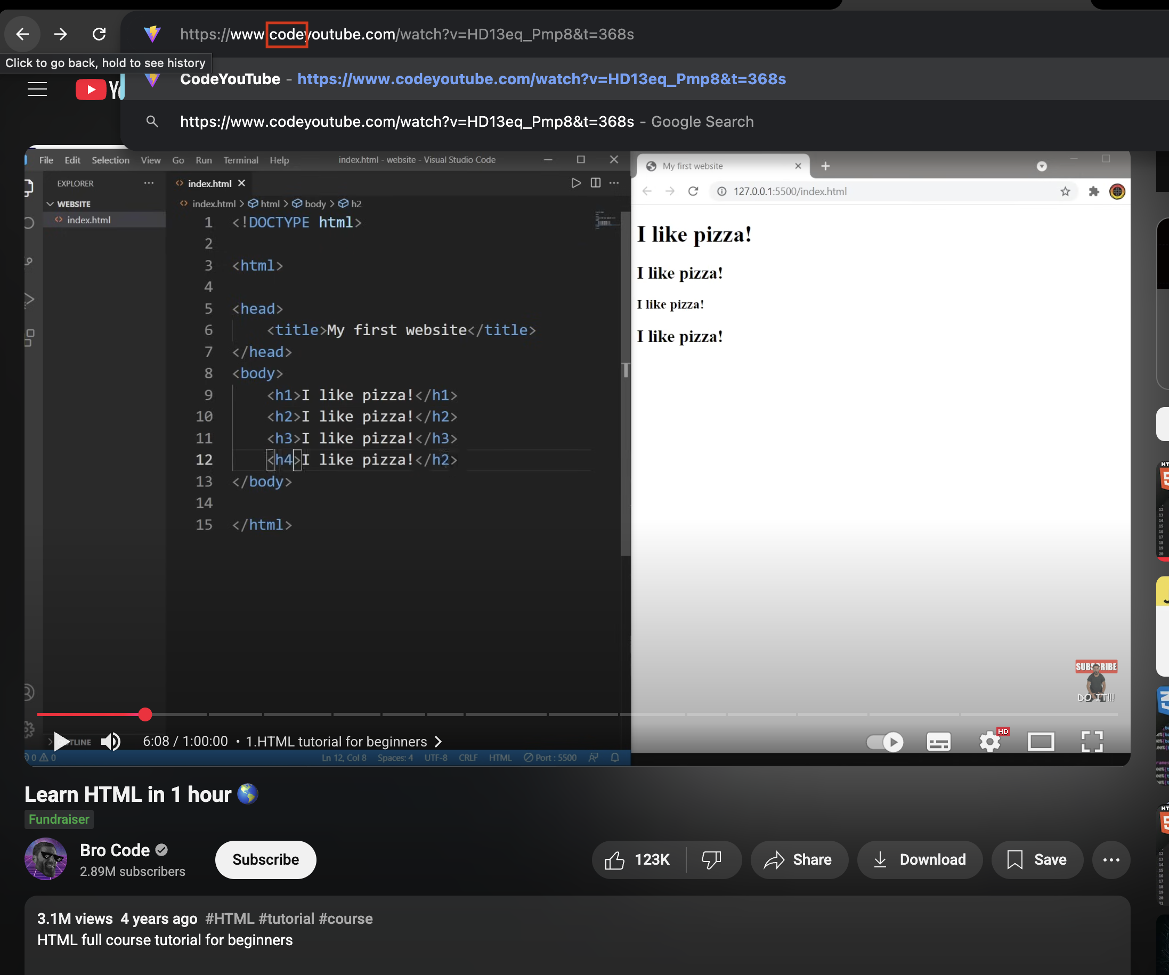The image size is (1169, 975).
Task: Enter fullscreen mode on the video
Action: 1092,742
